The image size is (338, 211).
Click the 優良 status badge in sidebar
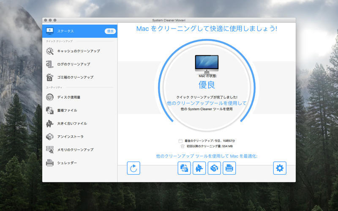point(110,31)
